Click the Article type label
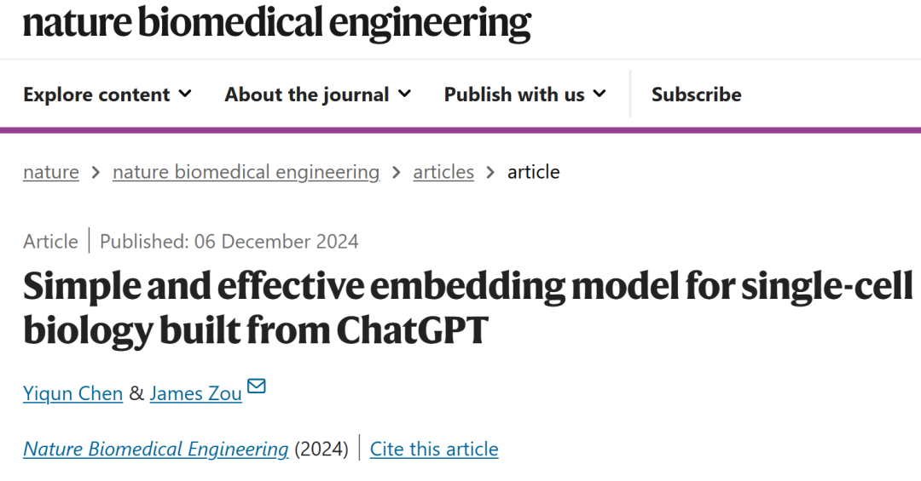The height and width of the screenshot is (481, 921). pyautogui.click(x=50, y=241)
